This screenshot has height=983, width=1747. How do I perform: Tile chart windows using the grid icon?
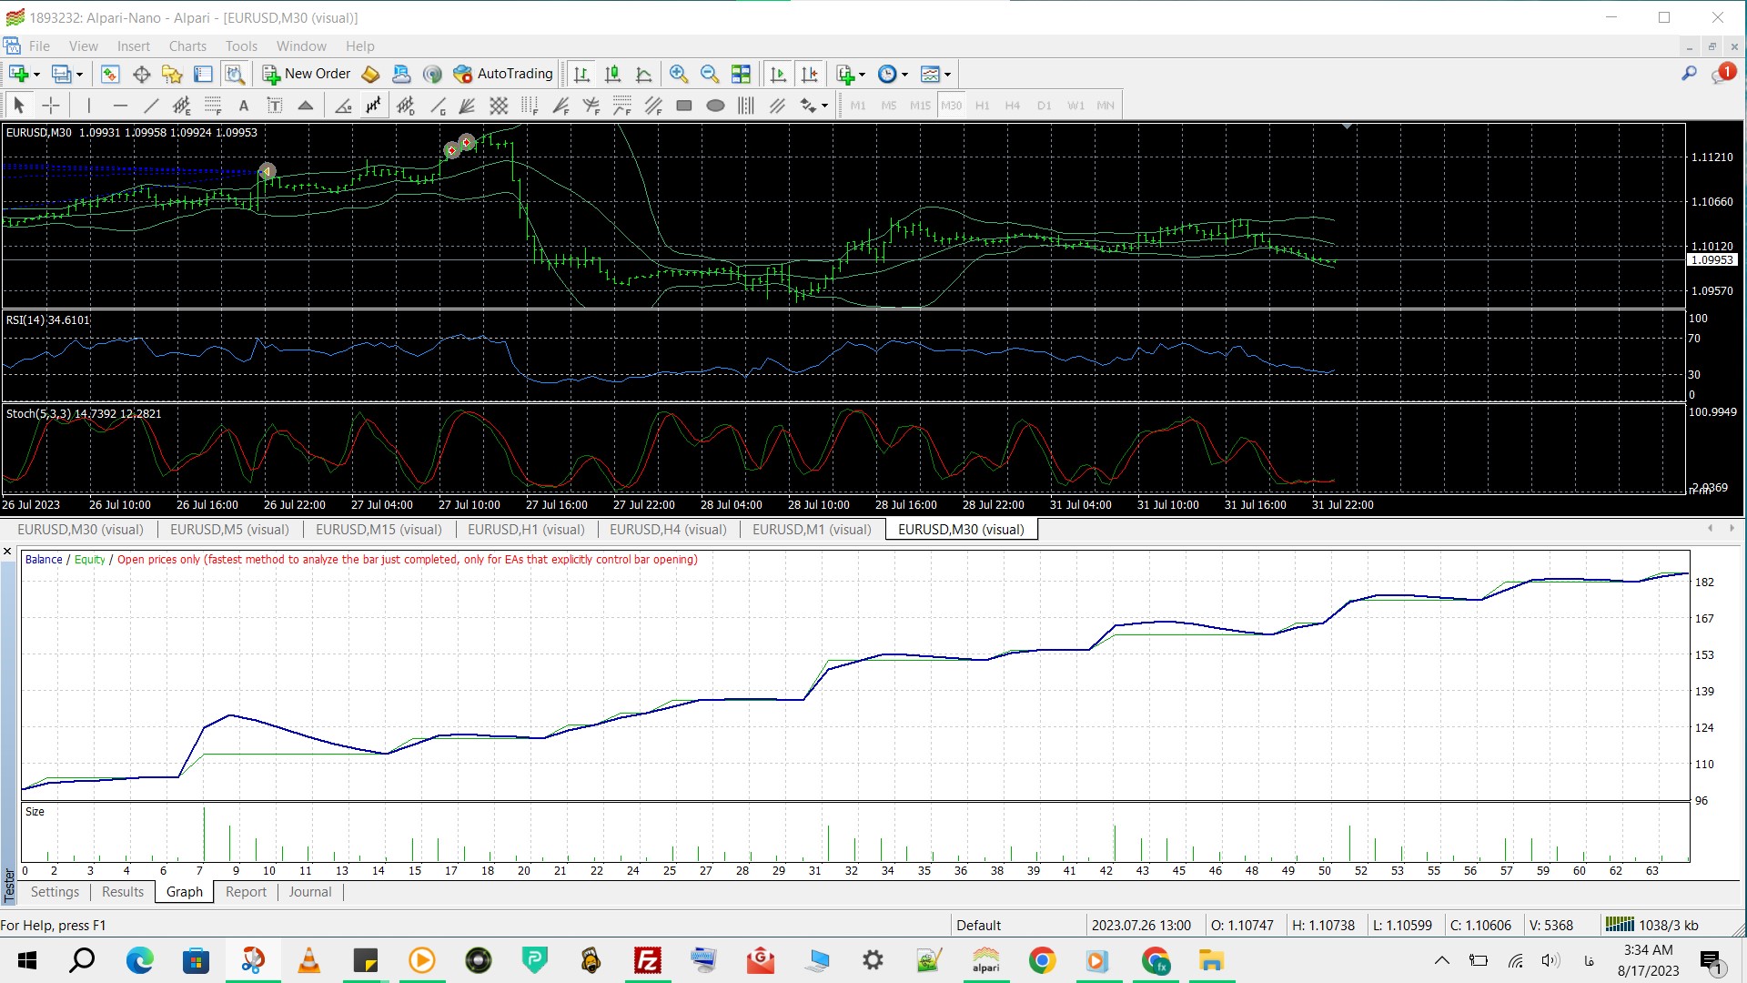[x=742, y=74]
